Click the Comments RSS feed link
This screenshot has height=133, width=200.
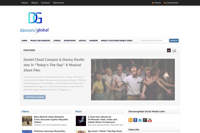tap(171, 3)
